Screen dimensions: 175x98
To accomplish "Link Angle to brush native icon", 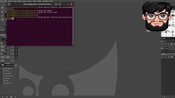I will coord(16,50).
